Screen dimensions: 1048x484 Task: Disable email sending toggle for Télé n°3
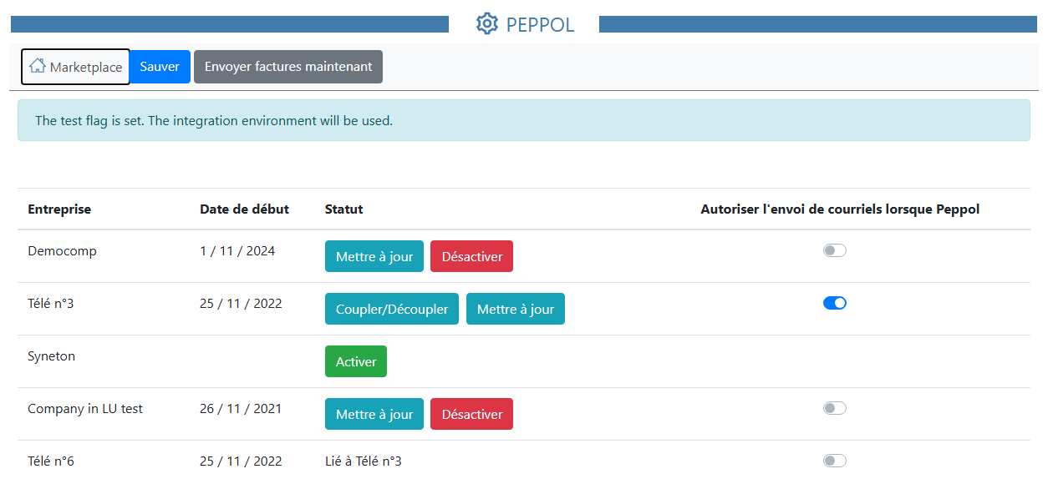click(834, 303)
